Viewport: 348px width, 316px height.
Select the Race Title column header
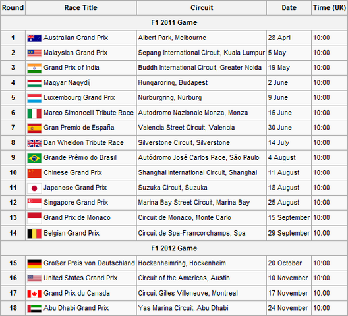pos(81,8)
